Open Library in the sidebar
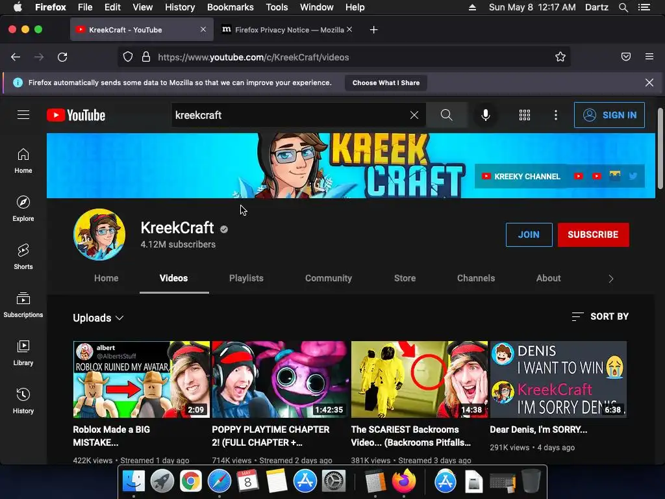The width and height of the screenshot is (665, 499). (x=23, y=353)
